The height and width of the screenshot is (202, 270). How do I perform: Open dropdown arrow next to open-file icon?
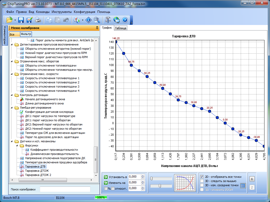[15, 20]
